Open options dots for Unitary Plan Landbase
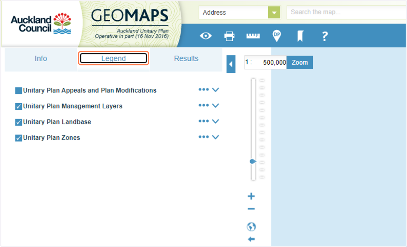 pyautogui.click(x=203, y=121)
